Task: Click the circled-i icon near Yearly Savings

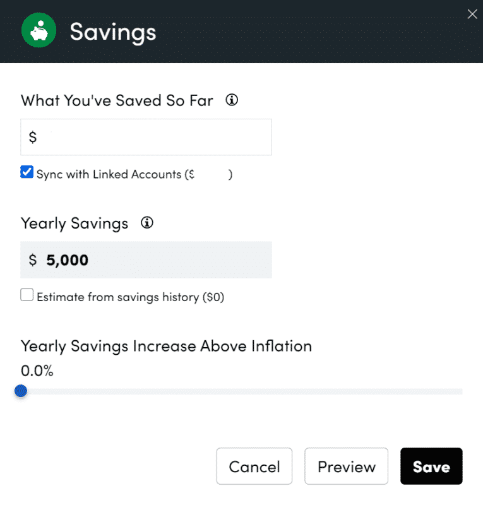Action: (146, 222)
